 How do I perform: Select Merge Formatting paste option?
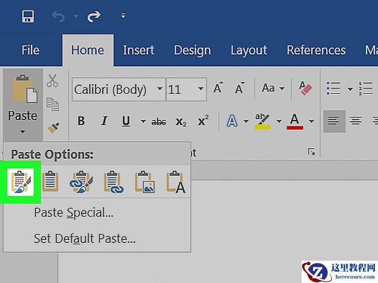pyautogui.click(x=50, y=182)
